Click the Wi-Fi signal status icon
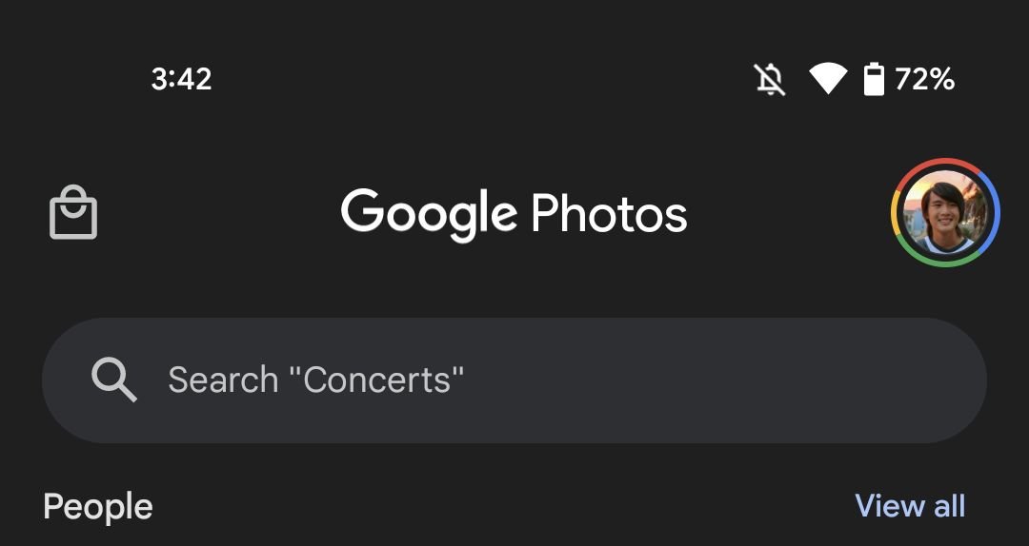The image size is (1029, 546). pyautogui.click(x=828, y=80)
